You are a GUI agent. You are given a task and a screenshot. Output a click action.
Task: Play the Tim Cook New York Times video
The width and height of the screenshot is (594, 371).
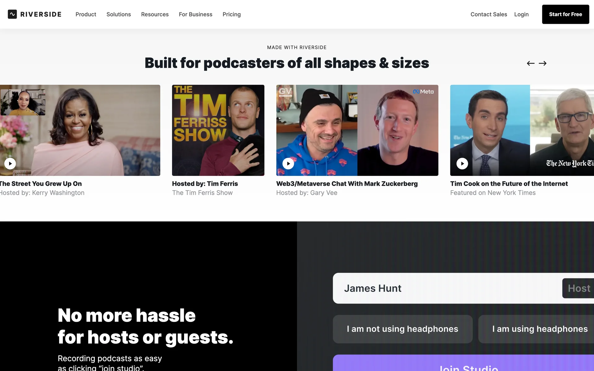462,164
